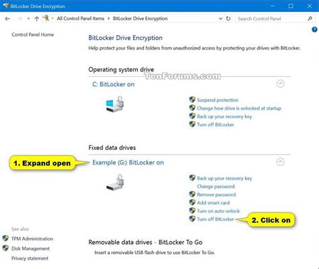Open the recent locations dropdown arrow
Viewport: 319px width, 269px height.
coord(28,19)
